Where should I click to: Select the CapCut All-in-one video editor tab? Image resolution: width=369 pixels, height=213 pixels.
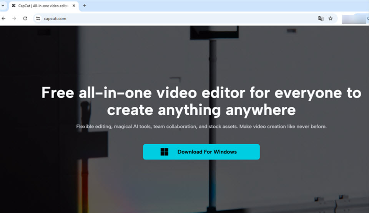(x=44, y=6)
